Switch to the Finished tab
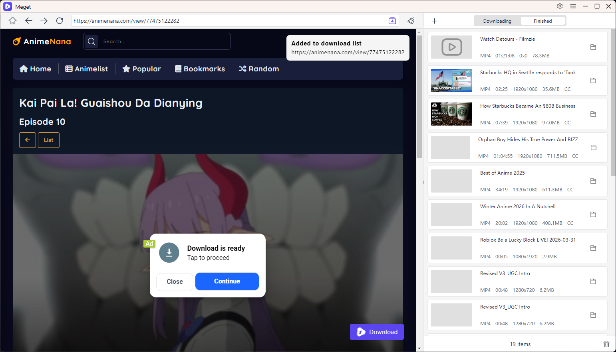Screen dimensions: 616x352 pos(542,21)
